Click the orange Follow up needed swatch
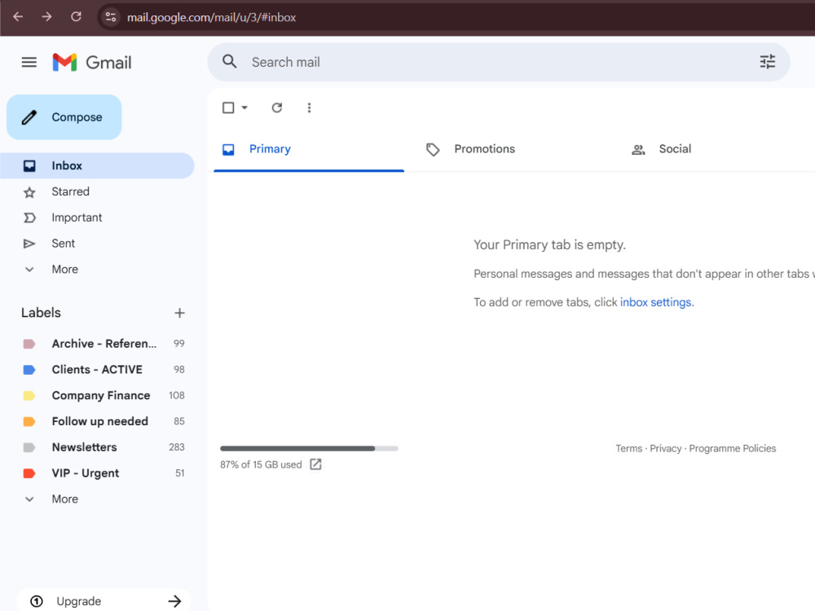The height and width of the screenshot is (611, 815). tap(29, 421)
